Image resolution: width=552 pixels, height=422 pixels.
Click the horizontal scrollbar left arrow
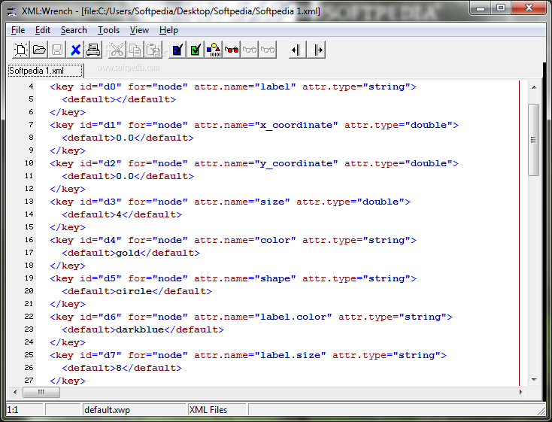click(x=15, y=392)
